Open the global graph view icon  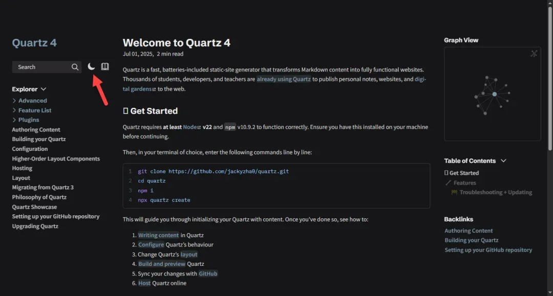534,54
